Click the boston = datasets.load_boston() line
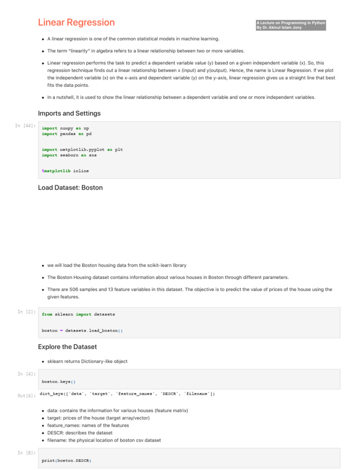This screenshot has height=470, width=353. point(82,330)
